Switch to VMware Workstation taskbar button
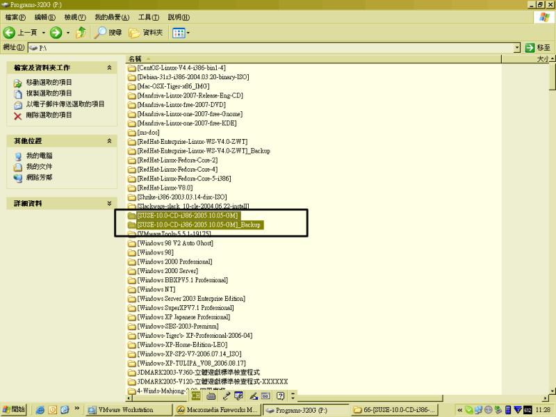 [x=129, y=410]
